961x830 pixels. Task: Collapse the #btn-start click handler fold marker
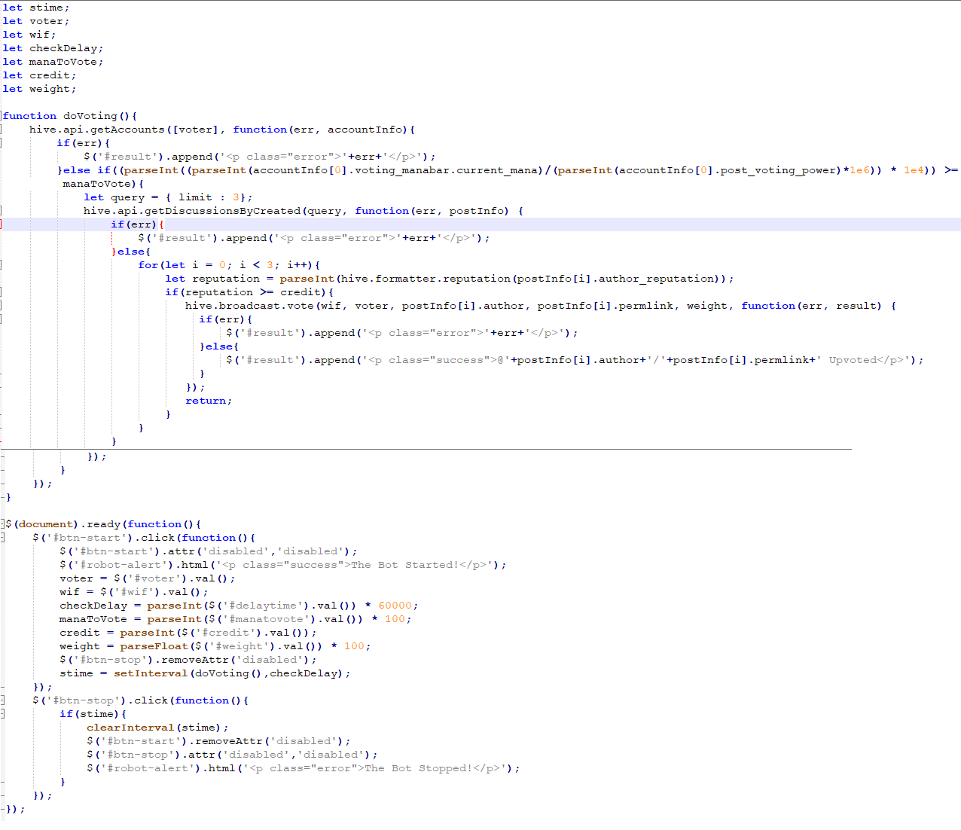(2, 538)
